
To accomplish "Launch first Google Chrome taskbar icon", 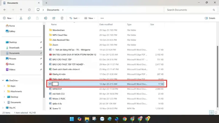I will [x=125, y=119].
